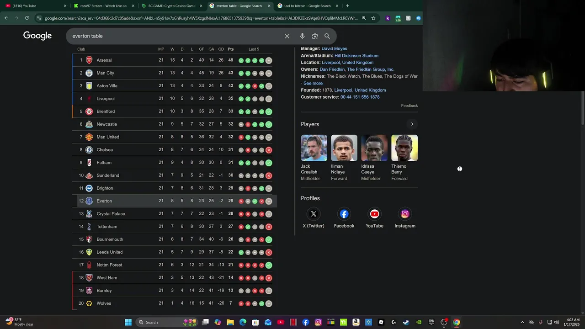Viewport: 585px width, 329px height.
Task: Open Iliman Ndiaye player photo
Action: click(x=344, y=148)
